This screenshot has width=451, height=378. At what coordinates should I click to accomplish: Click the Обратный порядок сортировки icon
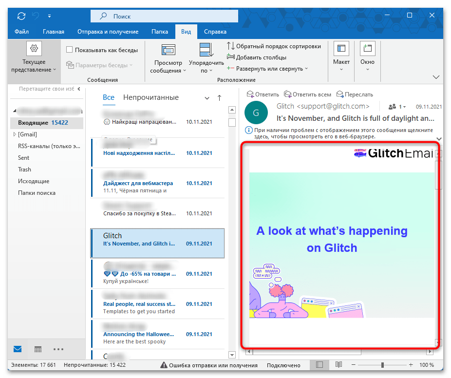coord(231,46)
